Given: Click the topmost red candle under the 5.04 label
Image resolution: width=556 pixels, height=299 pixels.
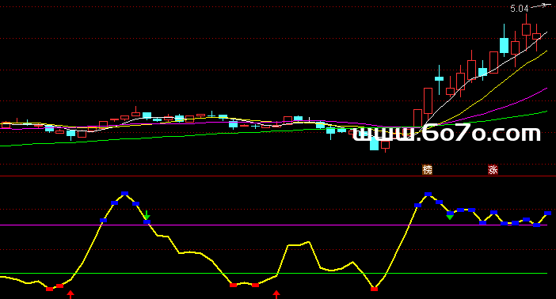Looking at the screenshot, I should coord(526,29).
